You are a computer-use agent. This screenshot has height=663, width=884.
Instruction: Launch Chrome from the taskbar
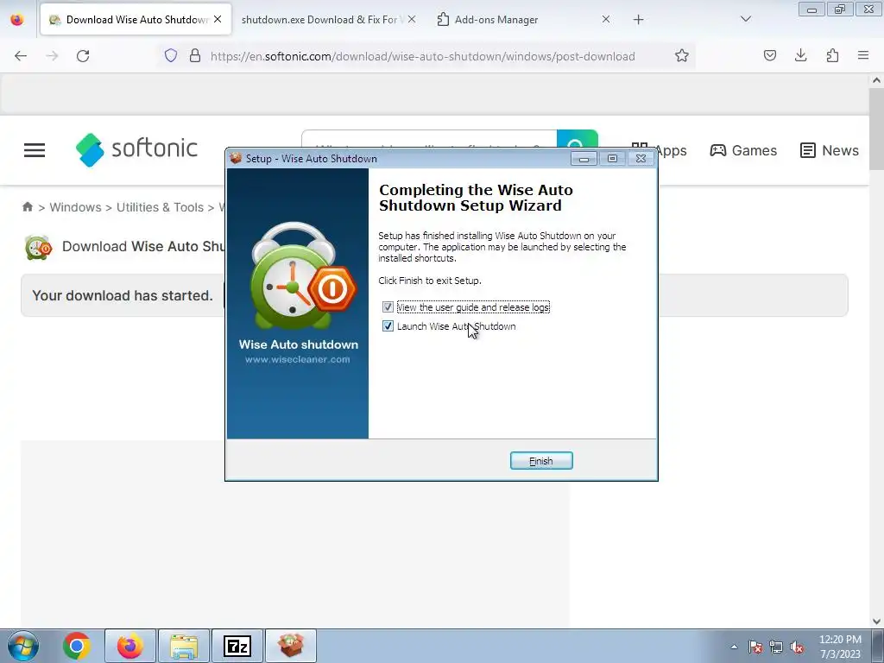click(x=77, y=646)
